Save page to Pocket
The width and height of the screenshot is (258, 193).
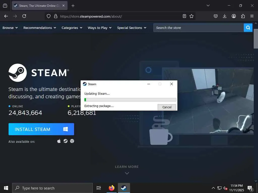216,16
